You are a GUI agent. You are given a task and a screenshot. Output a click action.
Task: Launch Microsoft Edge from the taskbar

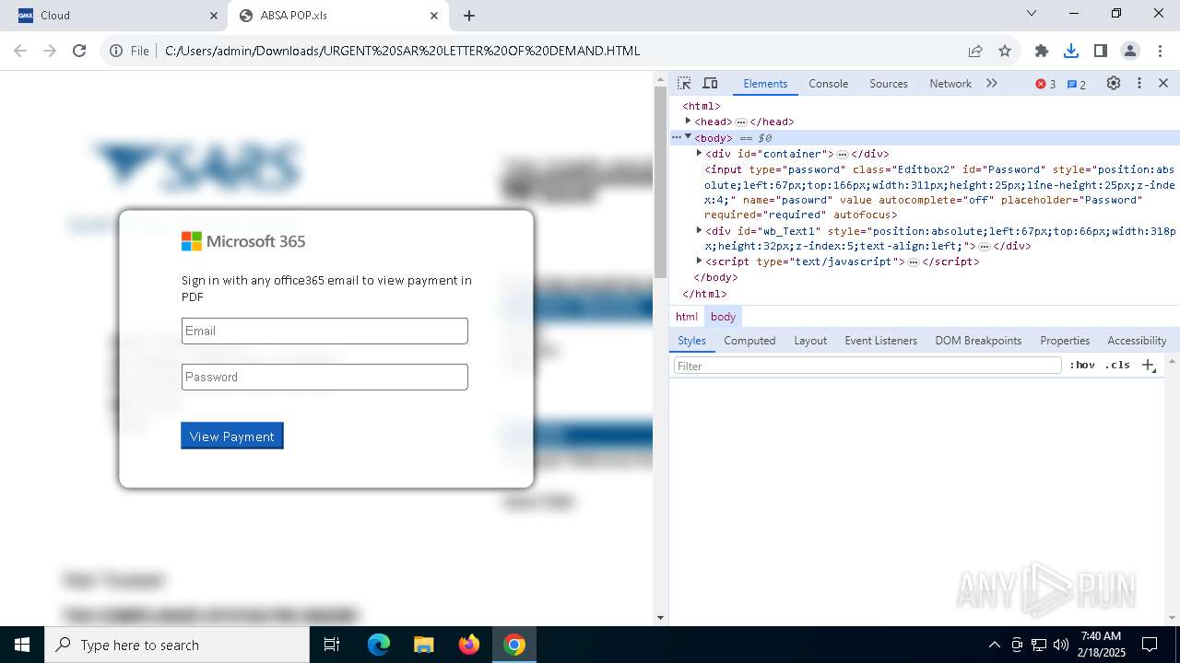(x=379, y=645)
